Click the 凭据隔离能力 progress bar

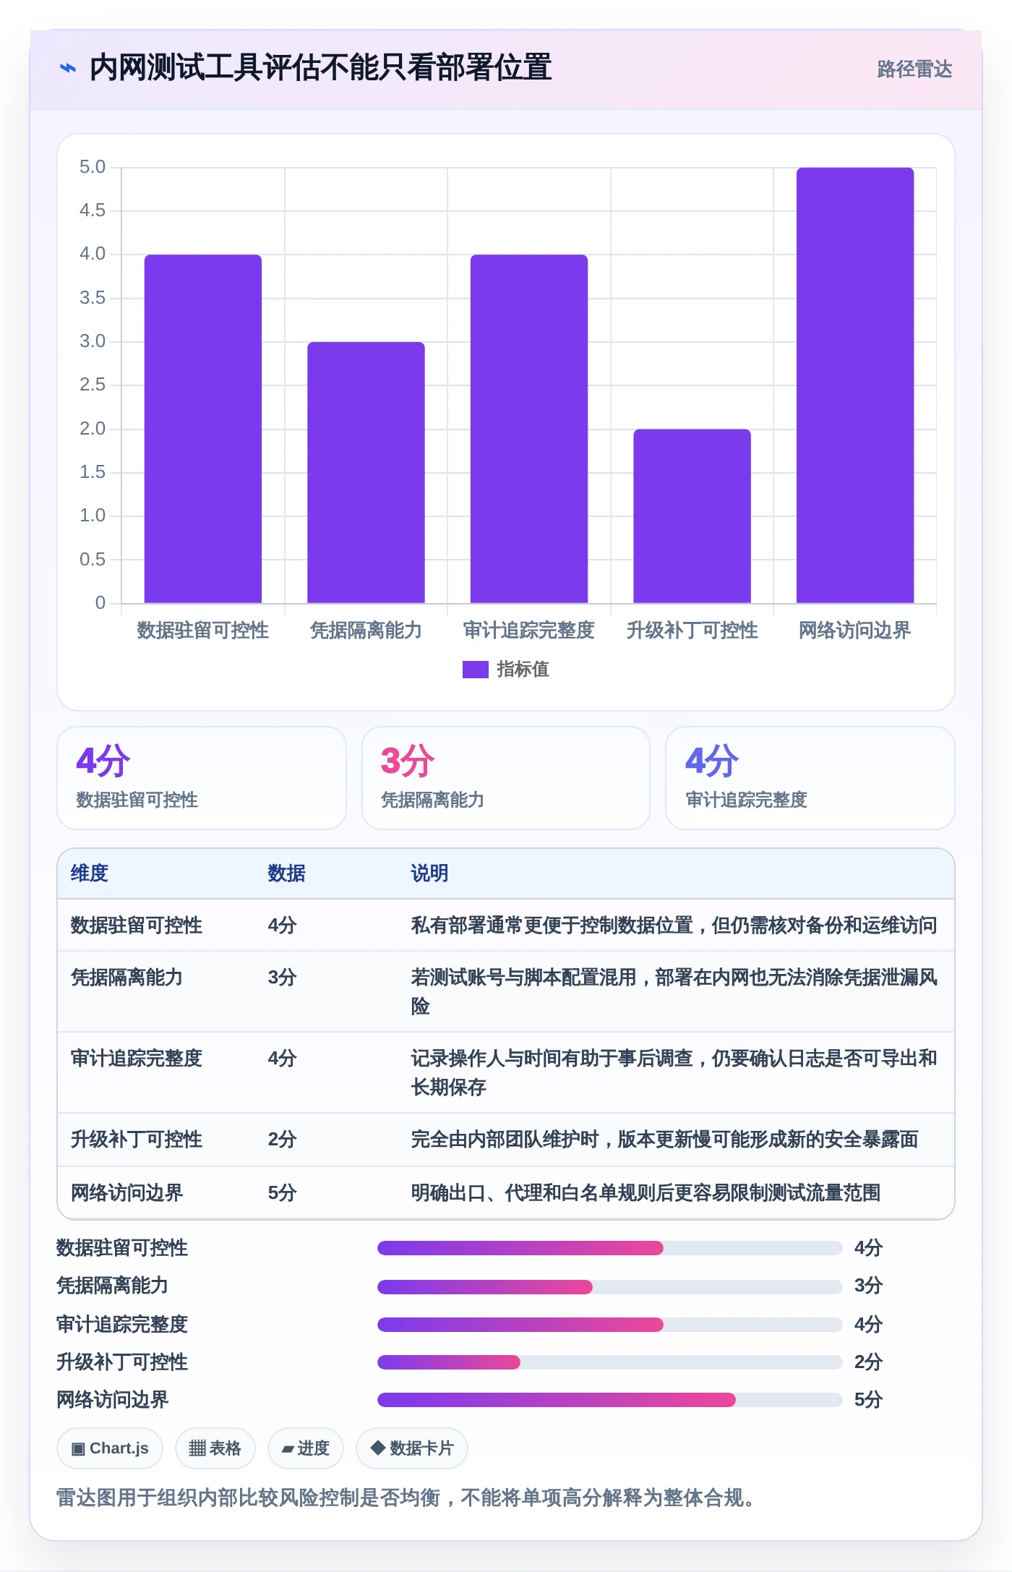609,1287
